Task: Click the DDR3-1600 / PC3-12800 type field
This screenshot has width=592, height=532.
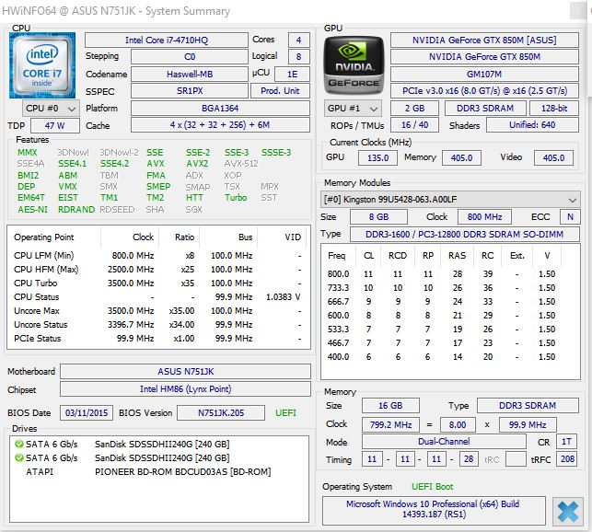Action: [464, 234]
